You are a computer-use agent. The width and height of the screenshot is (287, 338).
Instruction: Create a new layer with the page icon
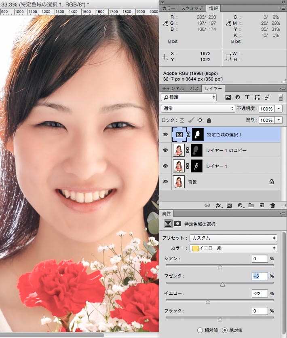(262, 206)
